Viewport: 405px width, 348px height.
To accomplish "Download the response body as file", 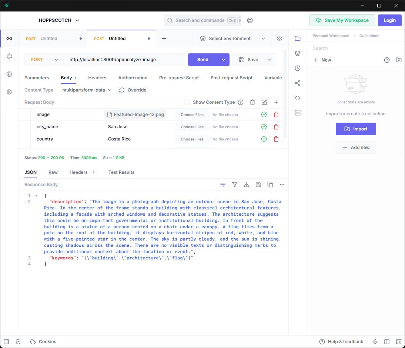I will coord(247,185).
